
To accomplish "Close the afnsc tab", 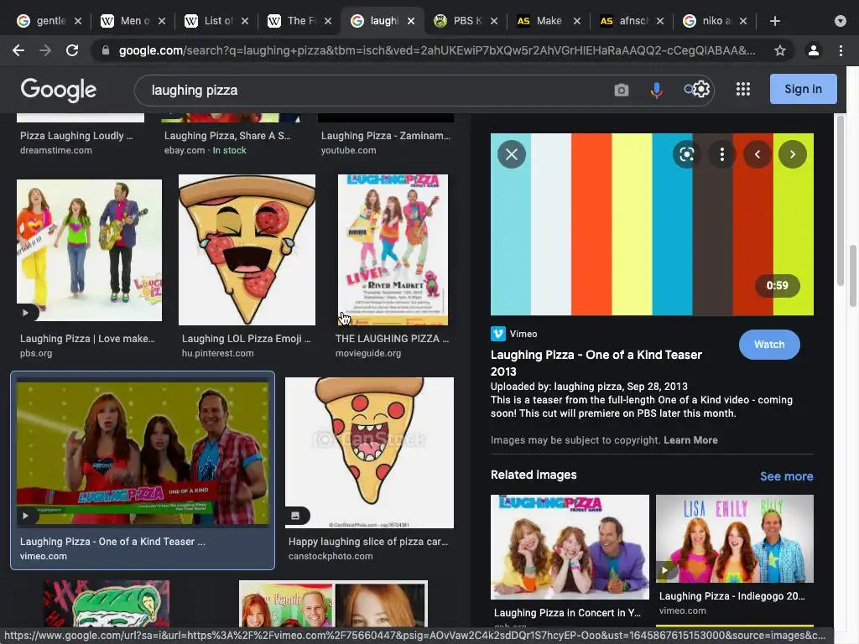I will tap(659, 21).
